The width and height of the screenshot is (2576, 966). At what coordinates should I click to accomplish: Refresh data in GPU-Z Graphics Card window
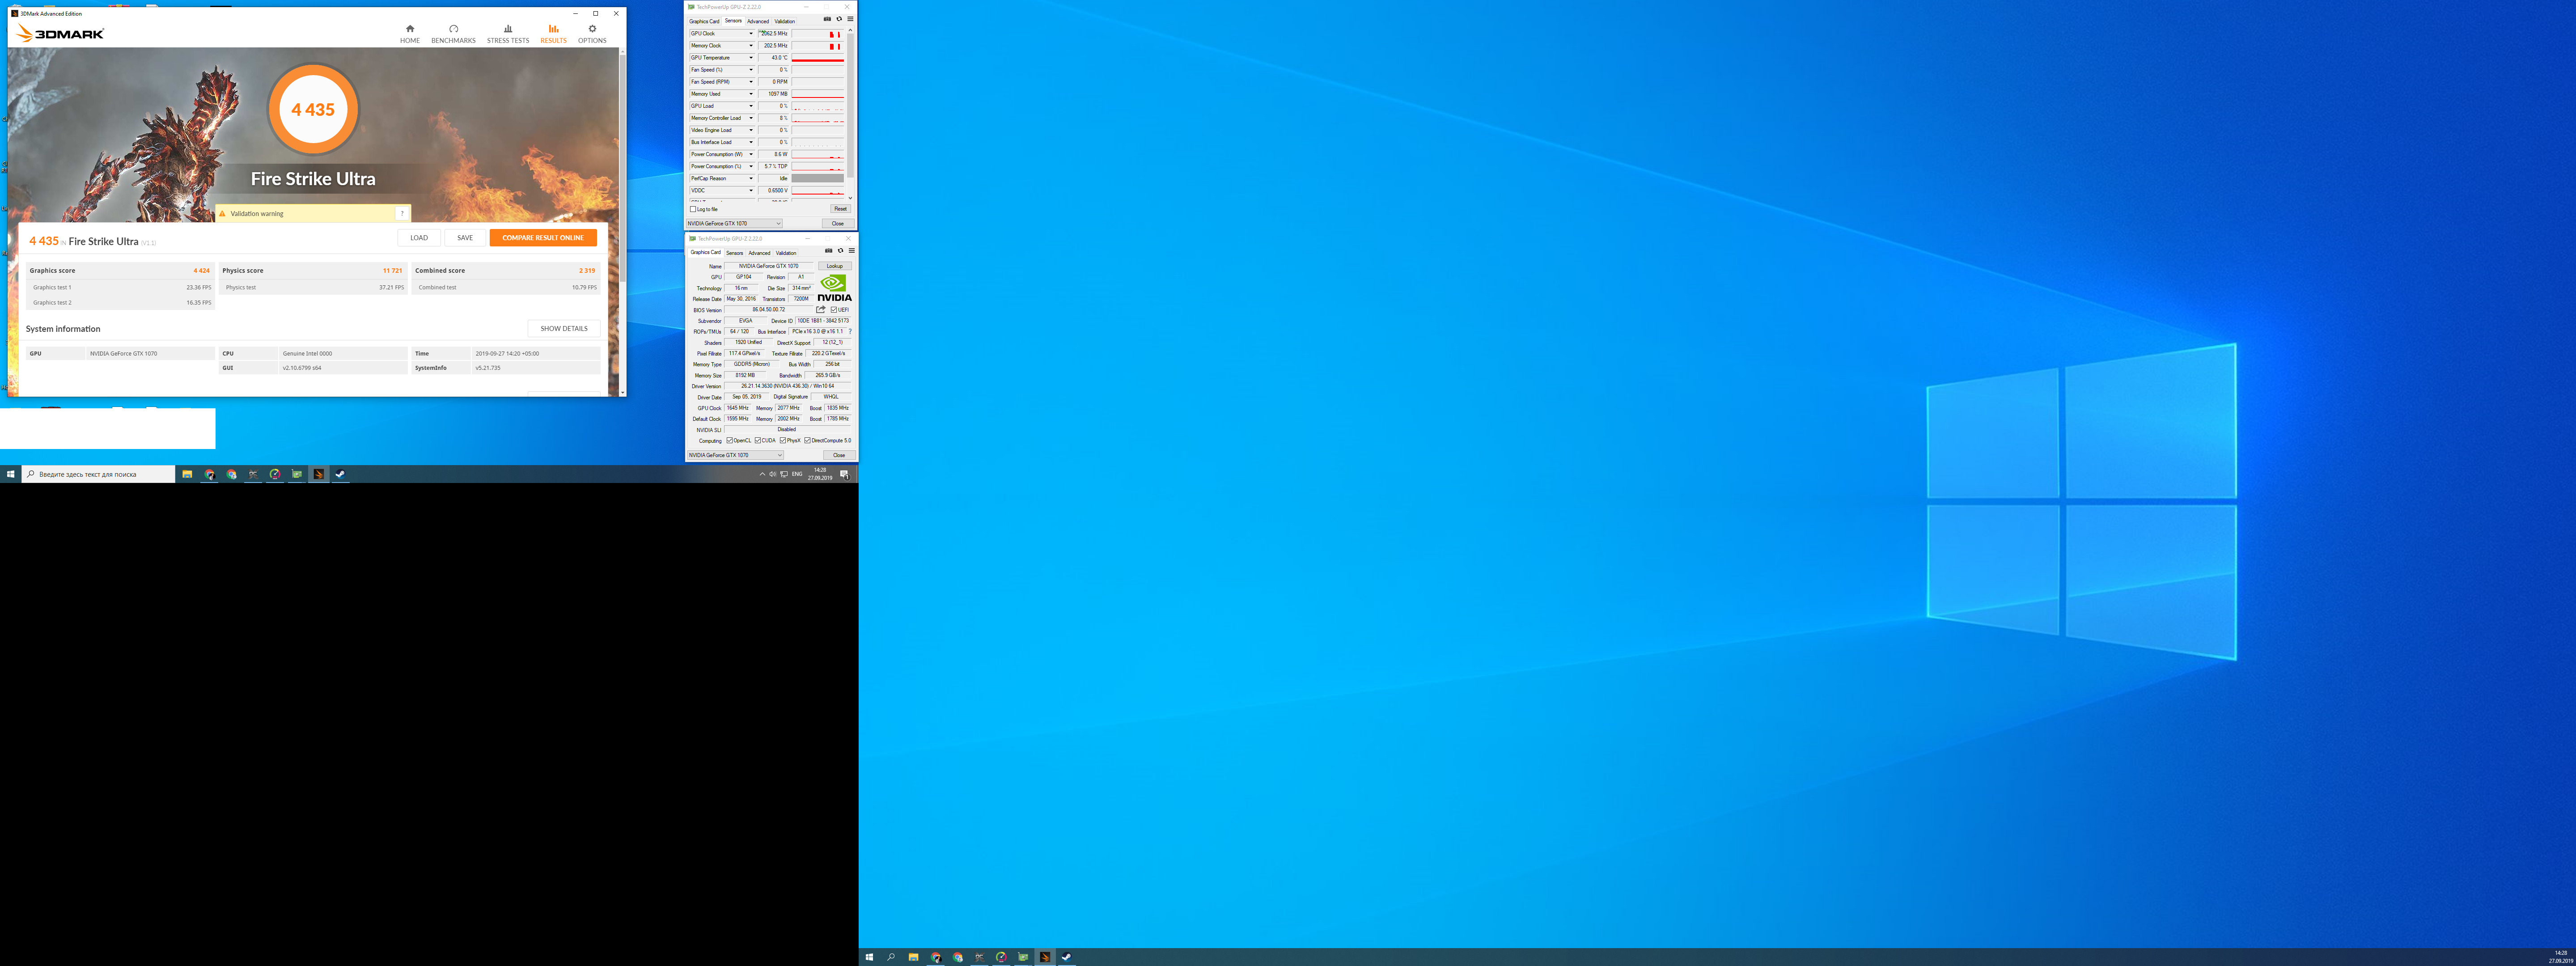840,251
